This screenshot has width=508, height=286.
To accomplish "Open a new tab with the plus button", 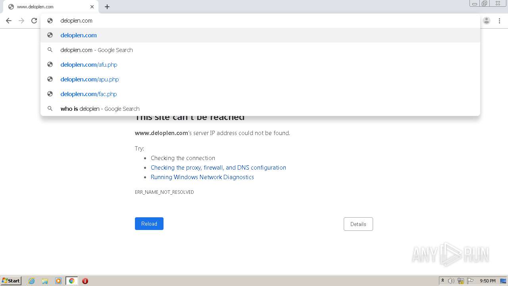I will [107, 7].
